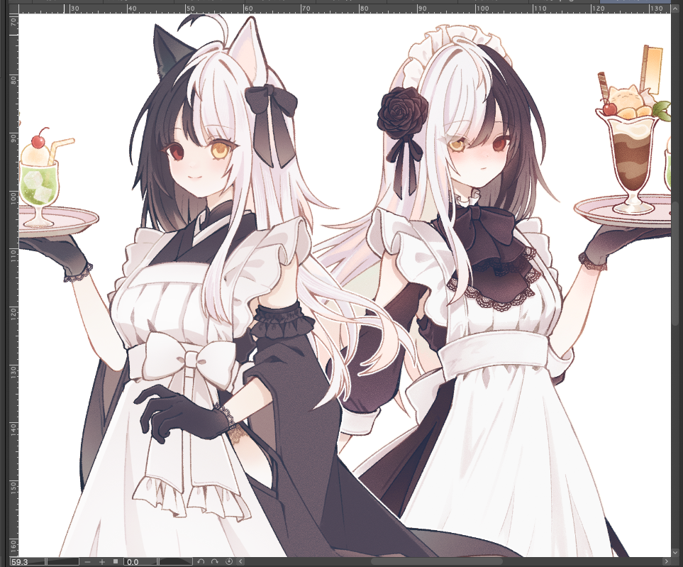Click the rotation slider beside the 0.0 field

point(177,561)
